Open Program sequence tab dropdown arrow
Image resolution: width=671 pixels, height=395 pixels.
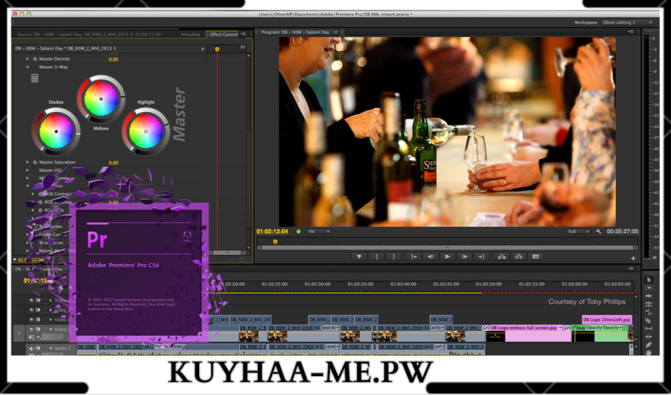point(336,32)
